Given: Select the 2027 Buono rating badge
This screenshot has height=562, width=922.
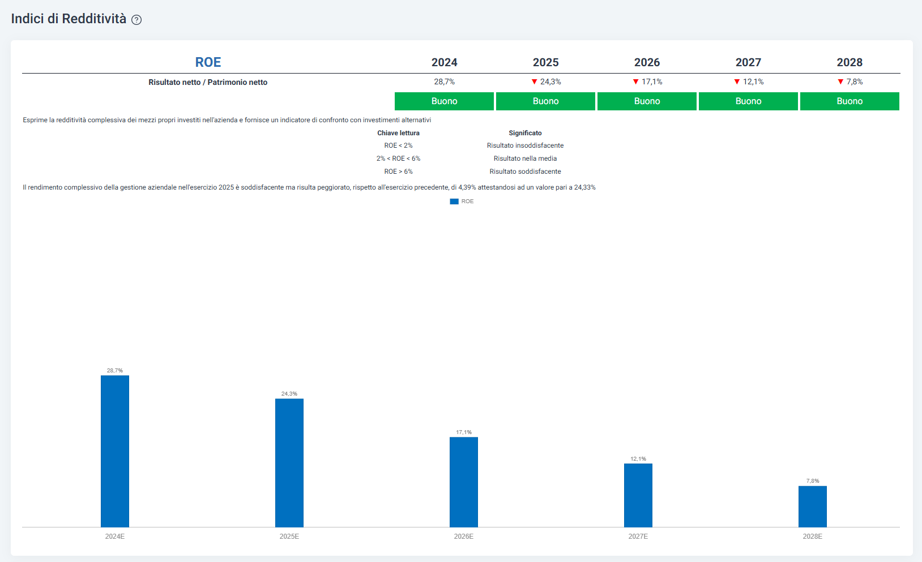Looking at the screenshot, I should 748,101.
